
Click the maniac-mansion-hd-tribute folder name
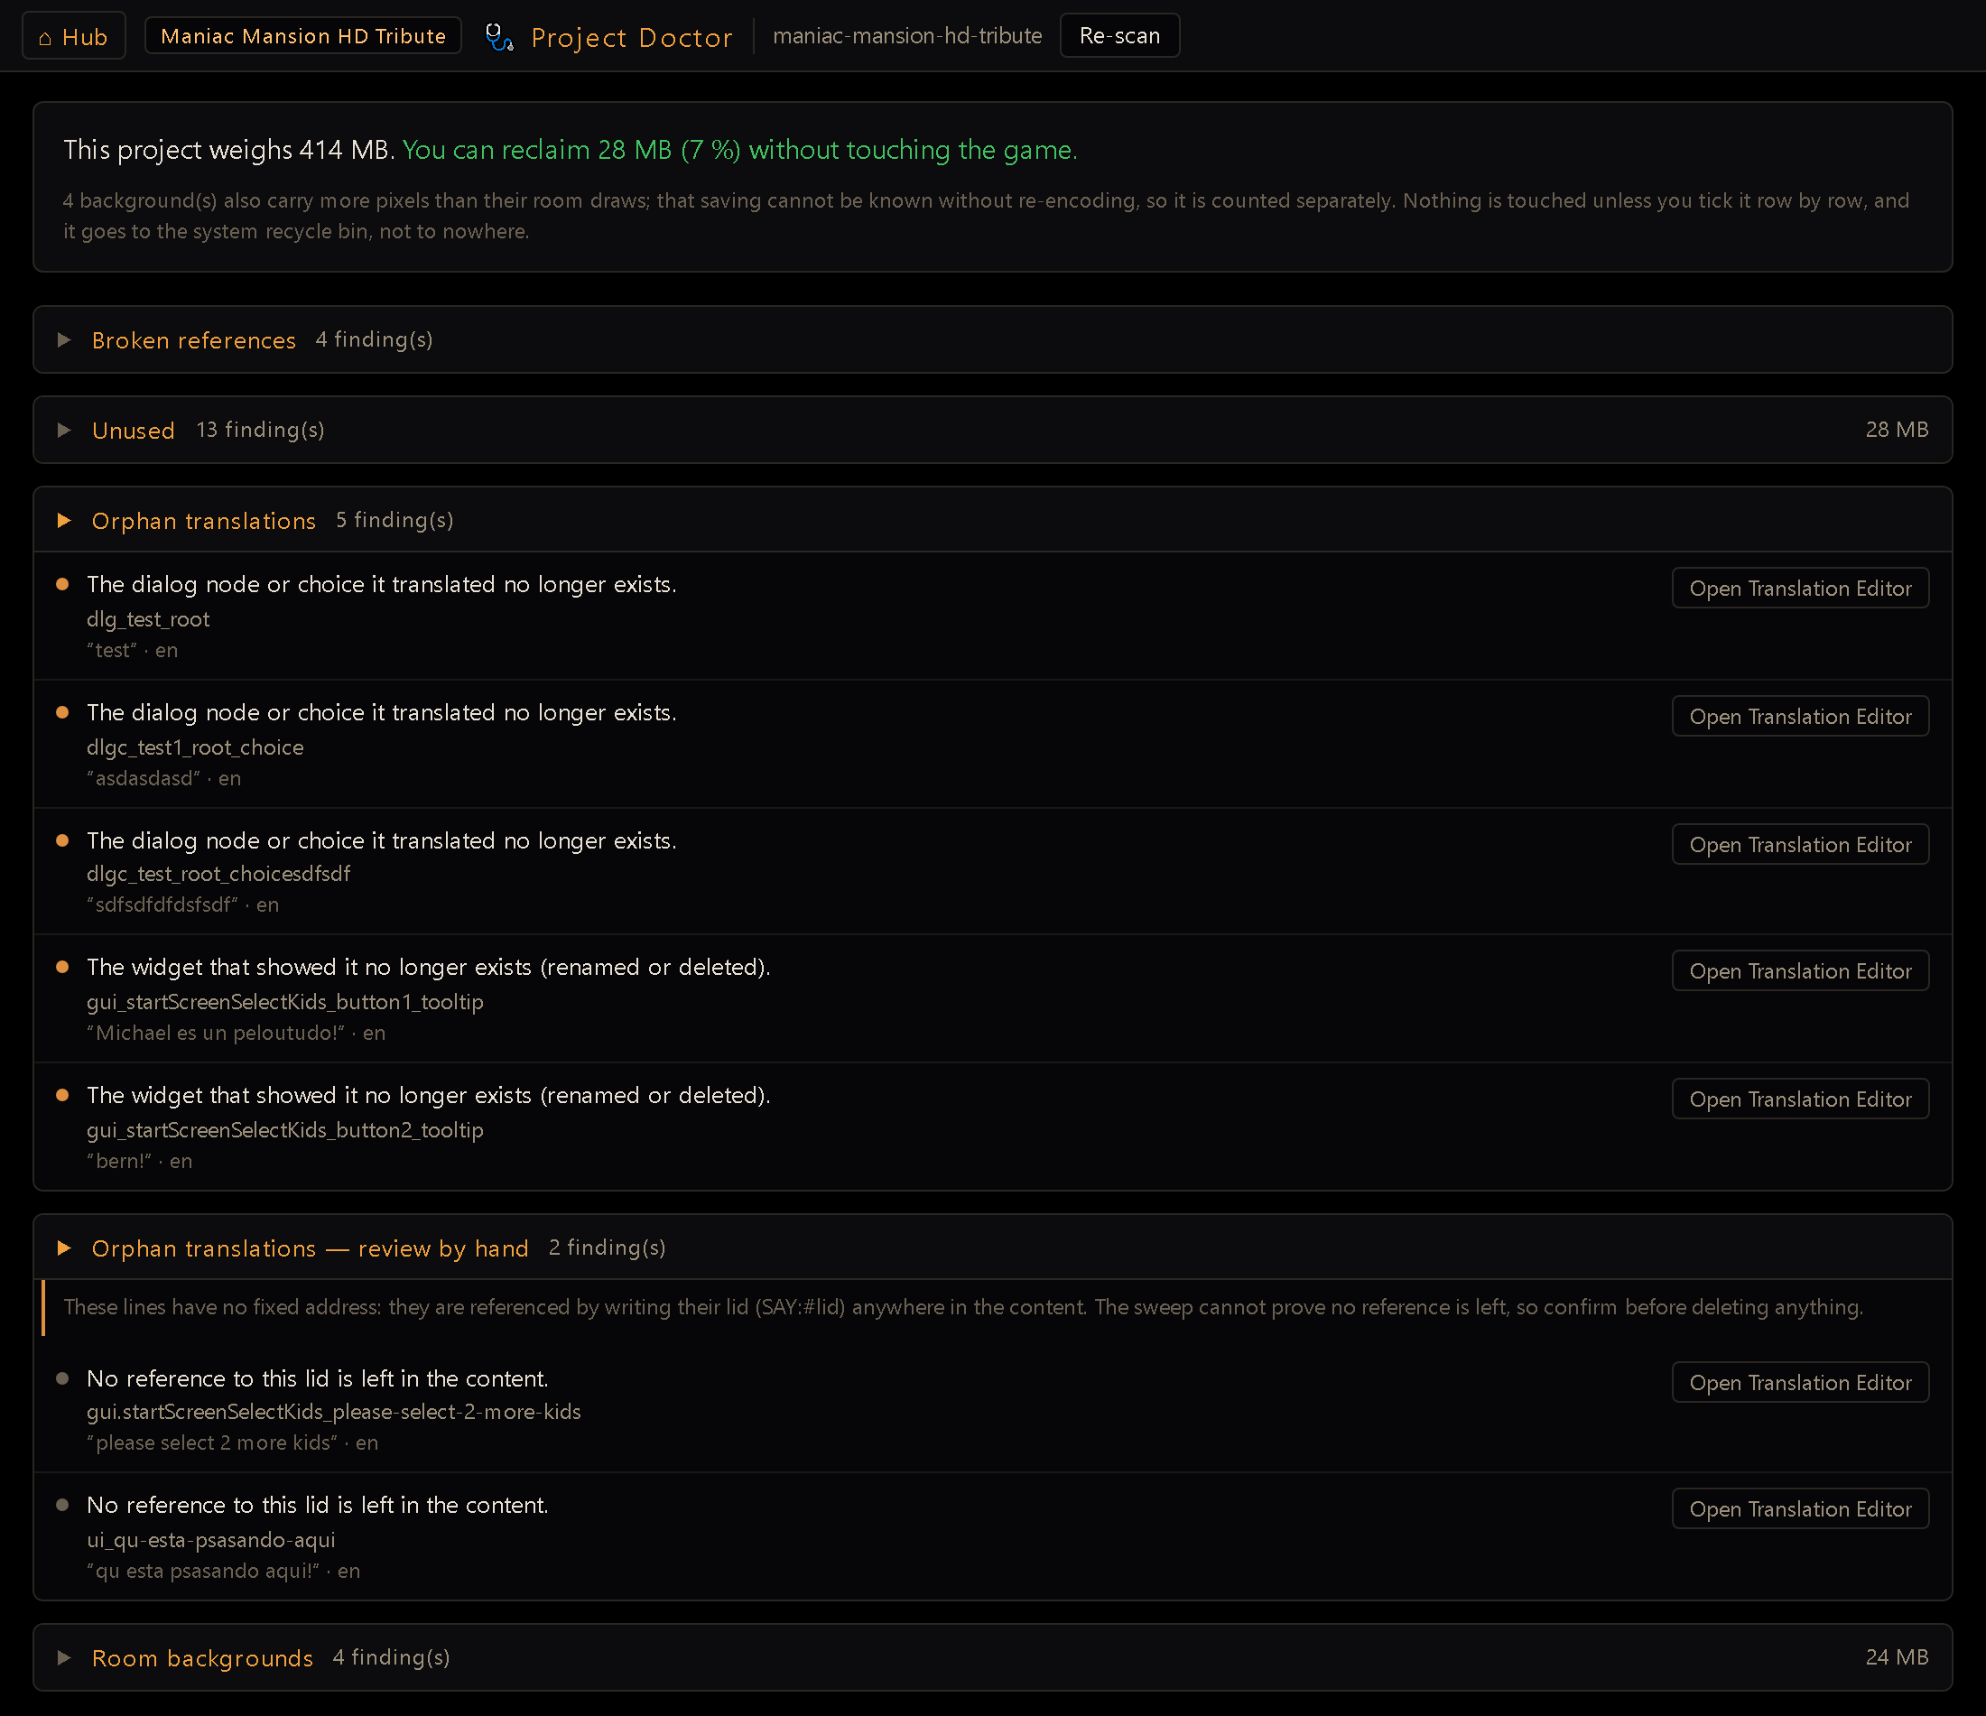[906, 36]
